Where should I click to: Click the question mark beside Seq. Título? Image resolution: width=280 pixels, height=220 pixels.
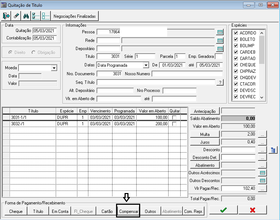[220, 82]
